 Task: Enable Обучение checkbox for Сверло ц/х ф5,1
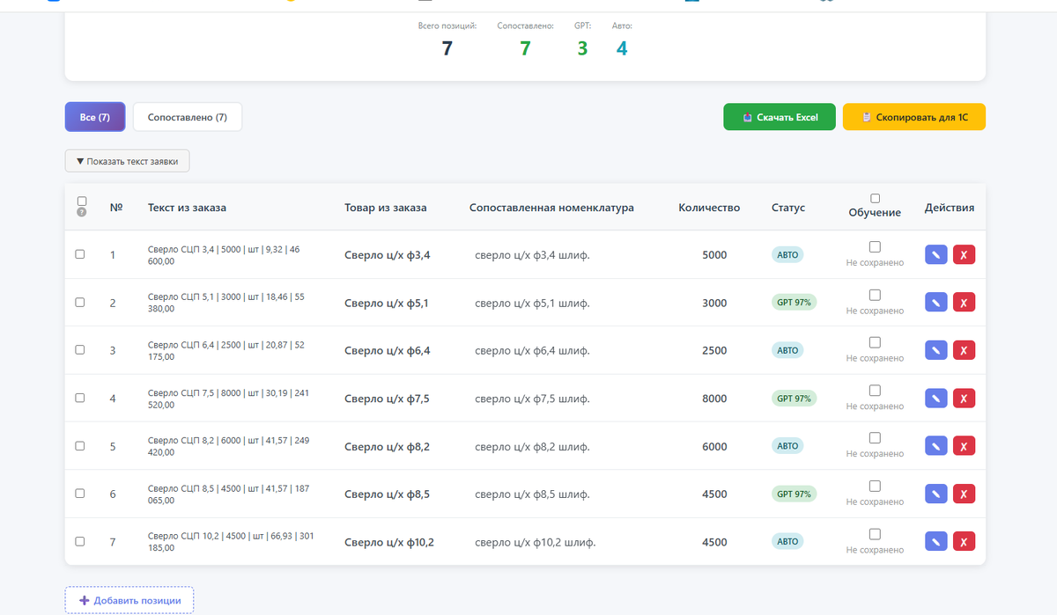pyautogui.click(x=875, y=295)
